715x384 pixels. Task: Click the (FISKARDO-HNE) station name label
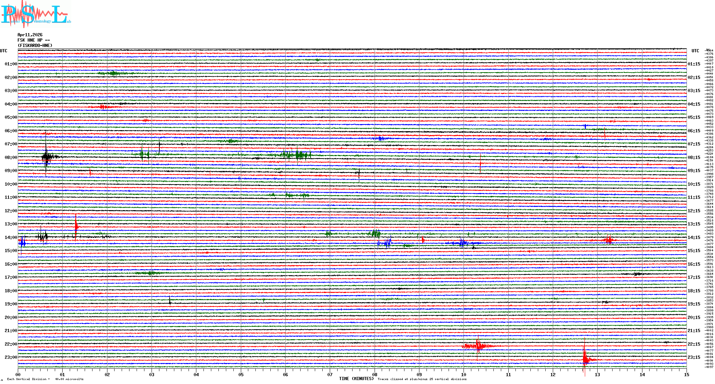click(x=35, y=46)
